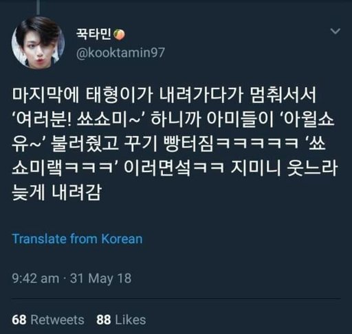Click the tweet's last line 늦게 내려감

[x=56, y=193]
